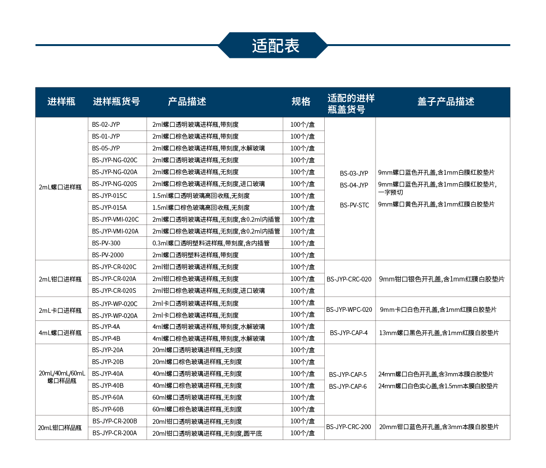
Task: Select cap code BS-PV-STC
Action: pyautogui.click(x=354, y=205)
